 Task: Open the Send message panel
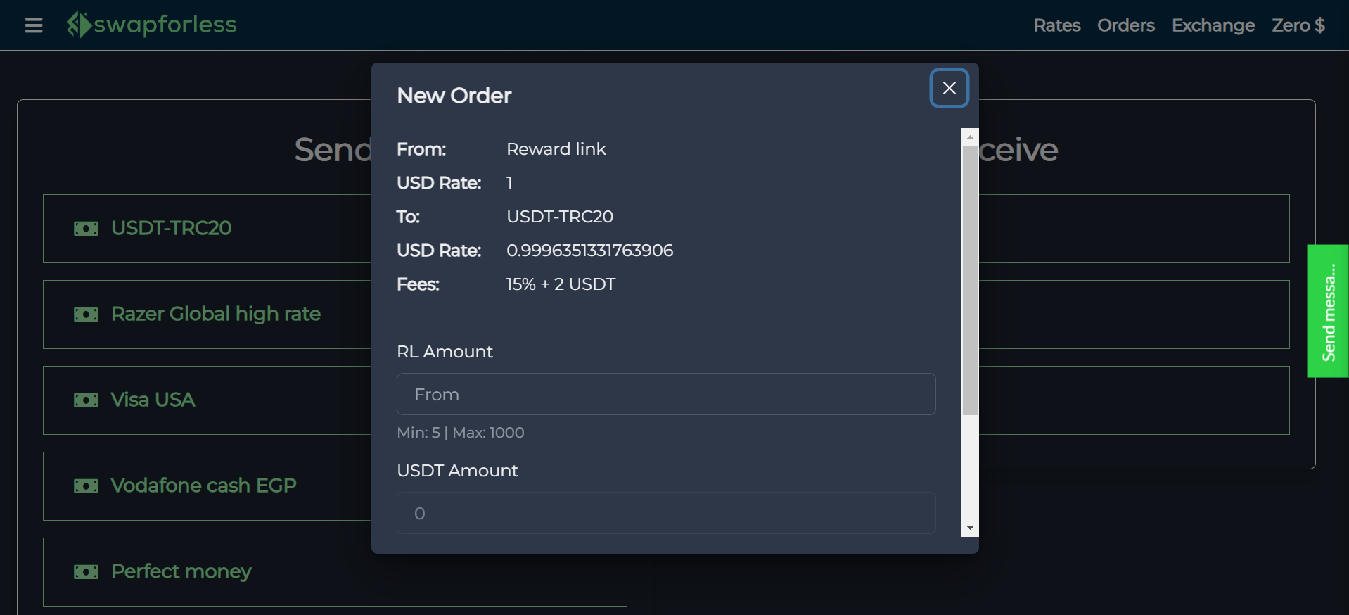1328,311
